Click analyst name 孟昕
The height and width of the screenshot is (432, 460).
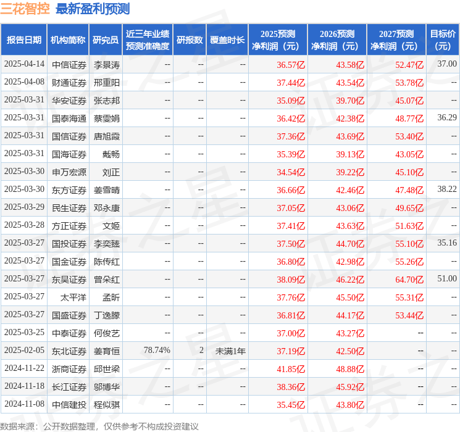pyautogui.click(x=111, y=297)
